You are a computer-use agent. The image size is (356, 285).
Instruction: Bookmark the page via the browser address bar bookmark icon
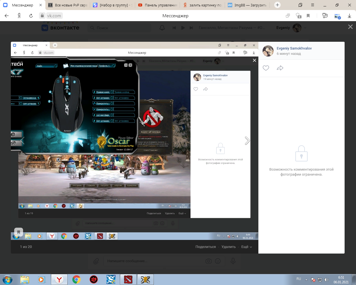pyautogui.click(x=308, y=16)
